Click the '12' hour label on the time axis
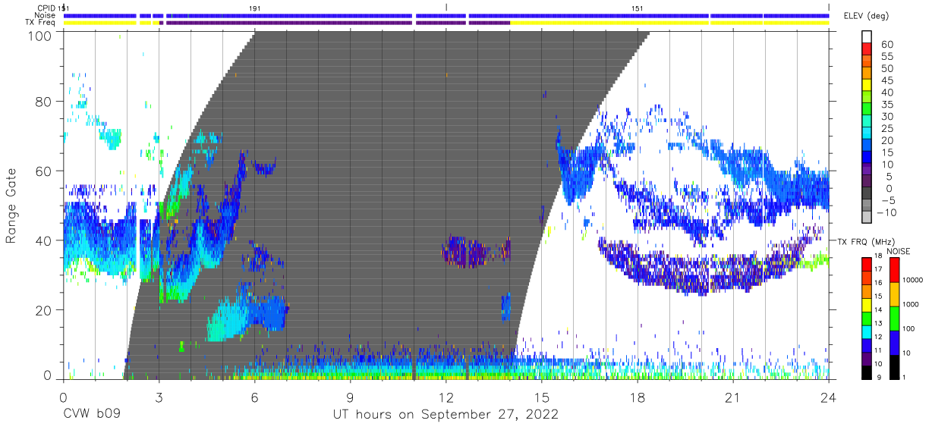 pyautogui.click(x=446, y=398)
